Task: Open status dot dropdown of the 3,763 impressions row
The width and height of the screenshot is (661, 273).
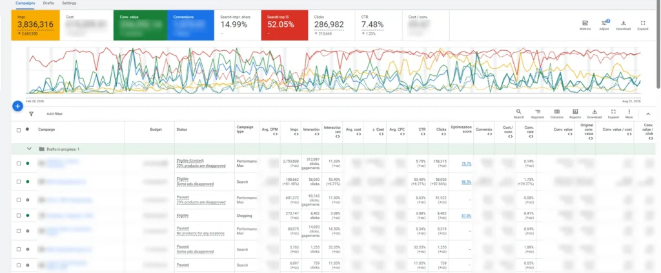Action: tap(27, 249)
